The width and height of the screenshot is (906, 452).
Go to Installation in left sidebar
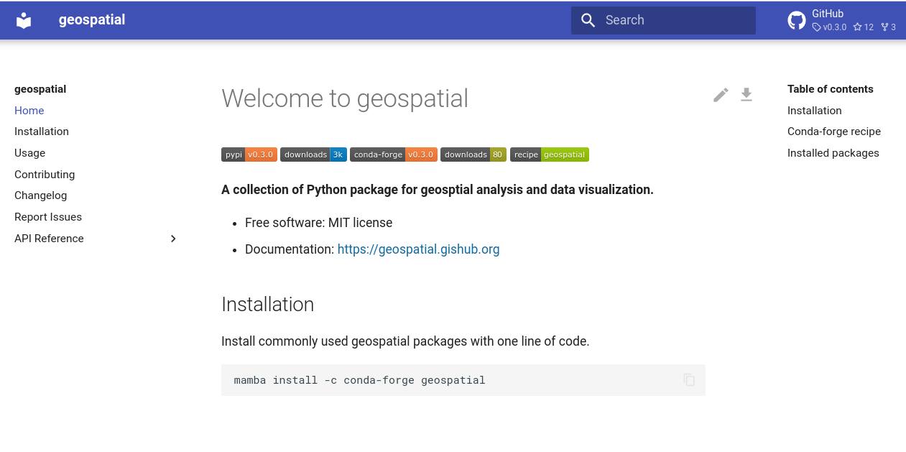42,132
